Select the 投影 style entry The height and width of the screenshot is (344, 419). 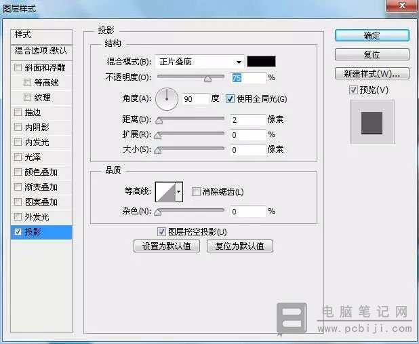[41, 232]
